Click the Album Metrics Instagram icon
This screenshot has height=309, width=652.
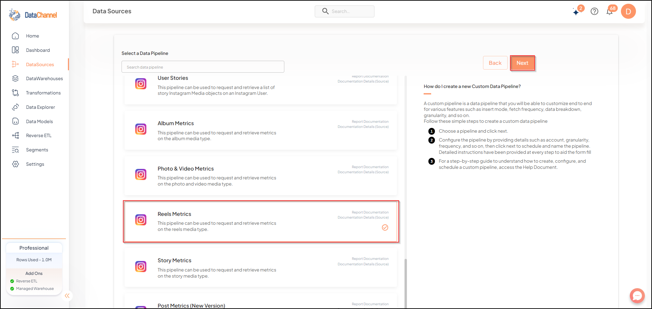141,129
